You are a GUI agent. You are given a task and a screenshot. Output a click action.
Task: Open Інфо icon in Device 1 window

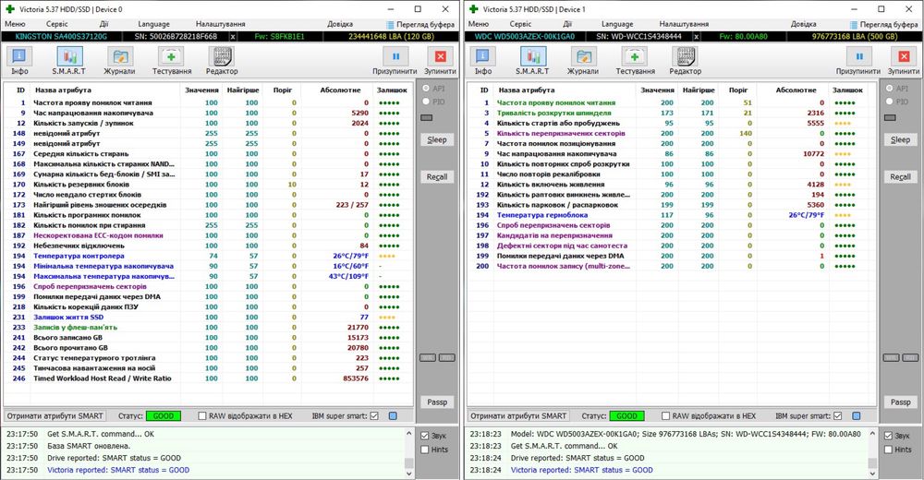482,56
